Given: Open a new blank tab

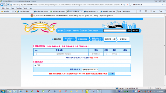Looking at the screenshot, I should tap(135, 11).
